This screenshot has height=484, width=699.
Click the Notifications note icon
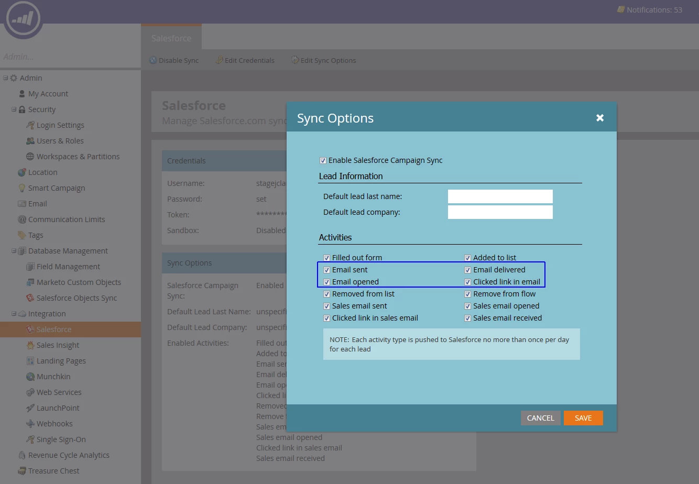(621, 9)
